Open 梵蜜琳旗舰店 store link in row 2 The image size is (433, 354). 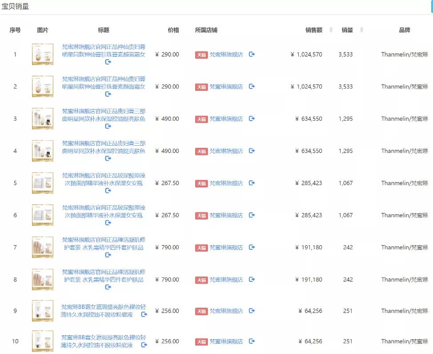point(226,86)
